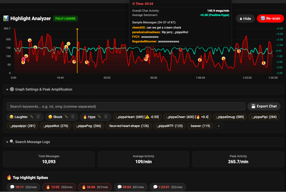The width and height of the screenshot is (286, 192).
Task: Delete the Hype preset via trash icon
Action: coord(106,117)
